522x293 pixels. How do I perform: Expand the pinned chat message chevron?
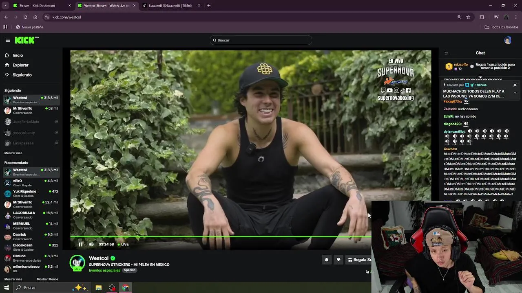coord(515,93)
